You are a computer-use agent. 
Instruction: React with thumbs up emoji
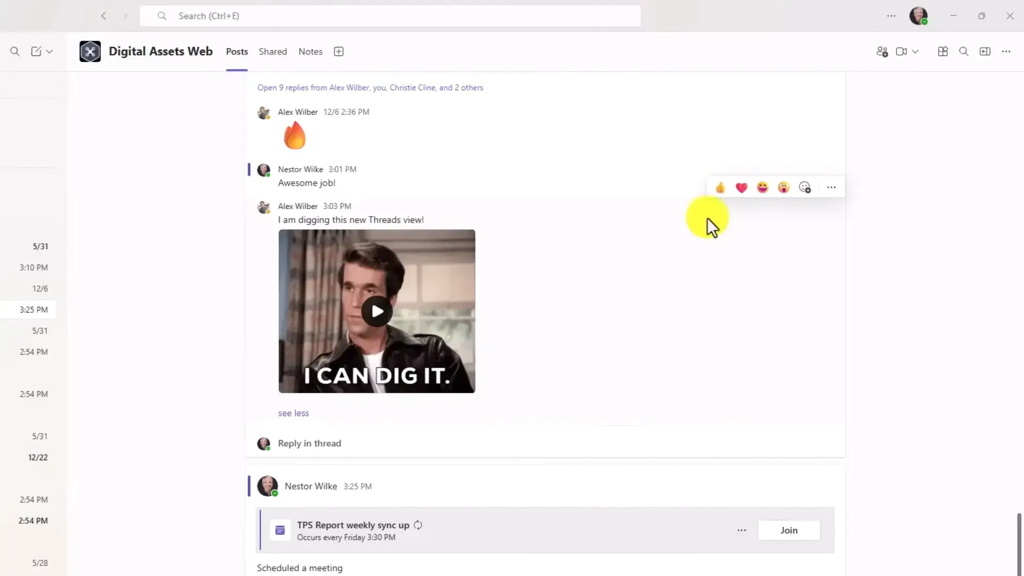721,187
